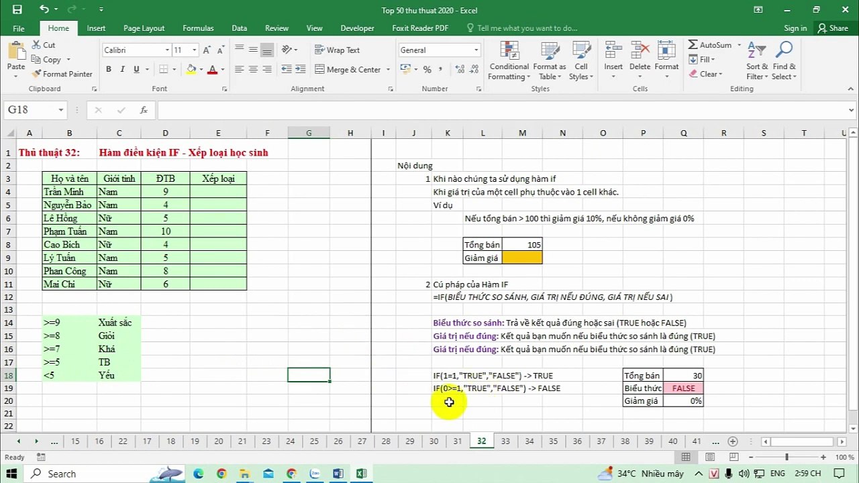Switch to sheet tab 33
Screen dimensions: 859x483
tap(505, 441)
